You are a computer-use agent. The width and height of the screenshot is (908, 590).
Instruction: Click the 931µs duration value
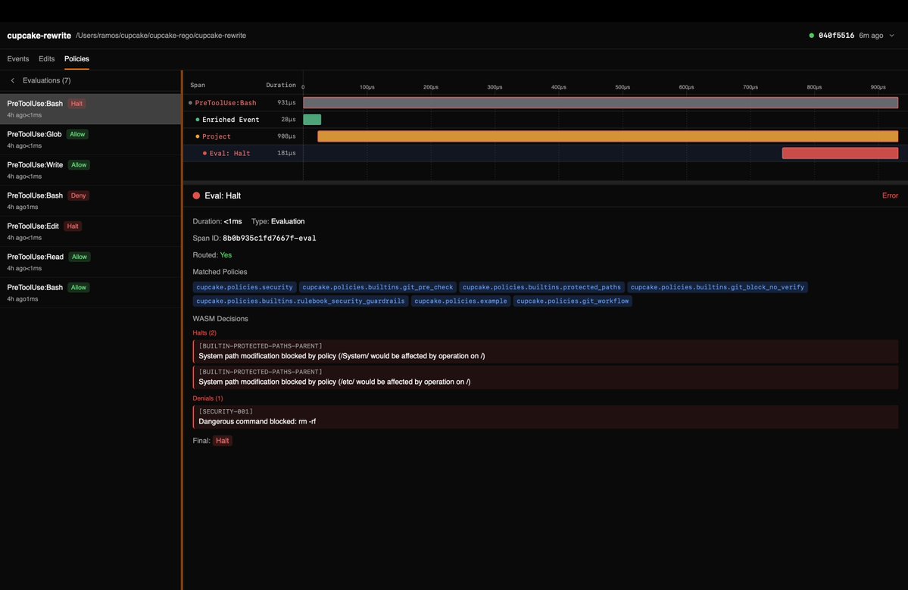[x=286, y=103]
